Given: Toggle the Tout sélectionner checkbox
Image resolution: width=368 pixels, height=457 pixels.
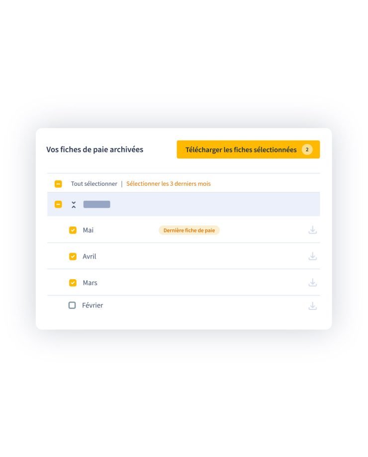Looking at the screenshot, I should click(x=58, y=184).
